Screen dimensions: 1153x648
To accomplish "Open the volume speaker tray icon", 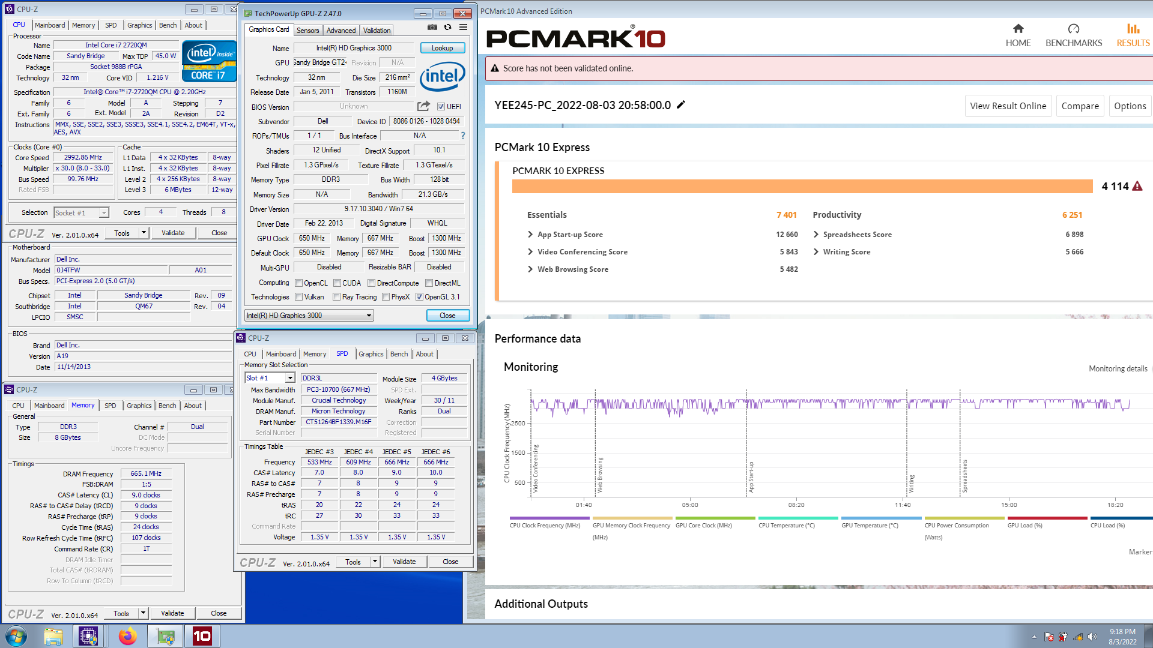I will pos(1092,637).
